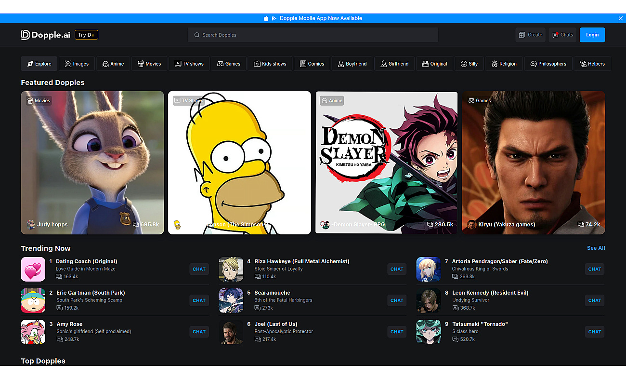The height and width of the screenshot is (380, 626).
Task: Click the Apple App Store icon in banner
Action: (x=266, y=18)
